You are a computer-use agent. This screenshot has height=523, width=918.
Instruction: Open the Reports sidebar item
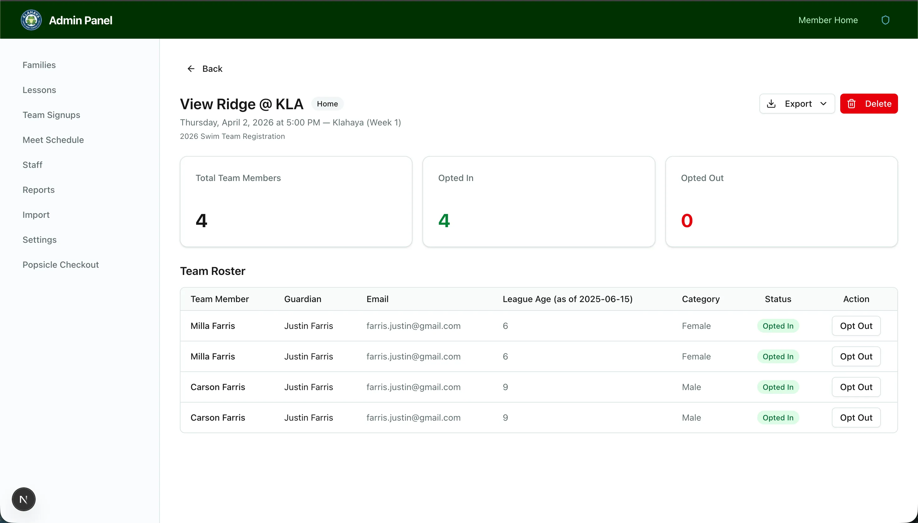pyautogui.click(x=38, y=190)
